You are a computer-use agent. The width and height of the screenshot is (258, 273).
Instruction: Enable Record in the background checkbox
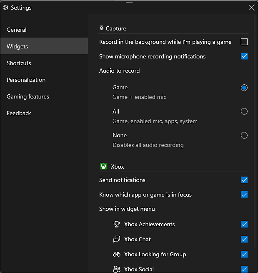click(x=244, y=42)
